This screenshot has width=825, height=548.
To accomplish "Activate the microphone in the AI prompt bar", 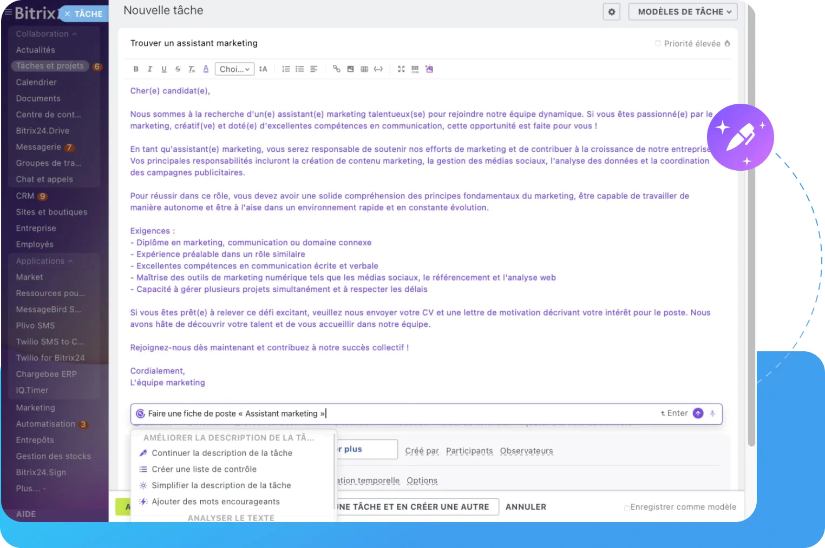I will pos(712,413).
